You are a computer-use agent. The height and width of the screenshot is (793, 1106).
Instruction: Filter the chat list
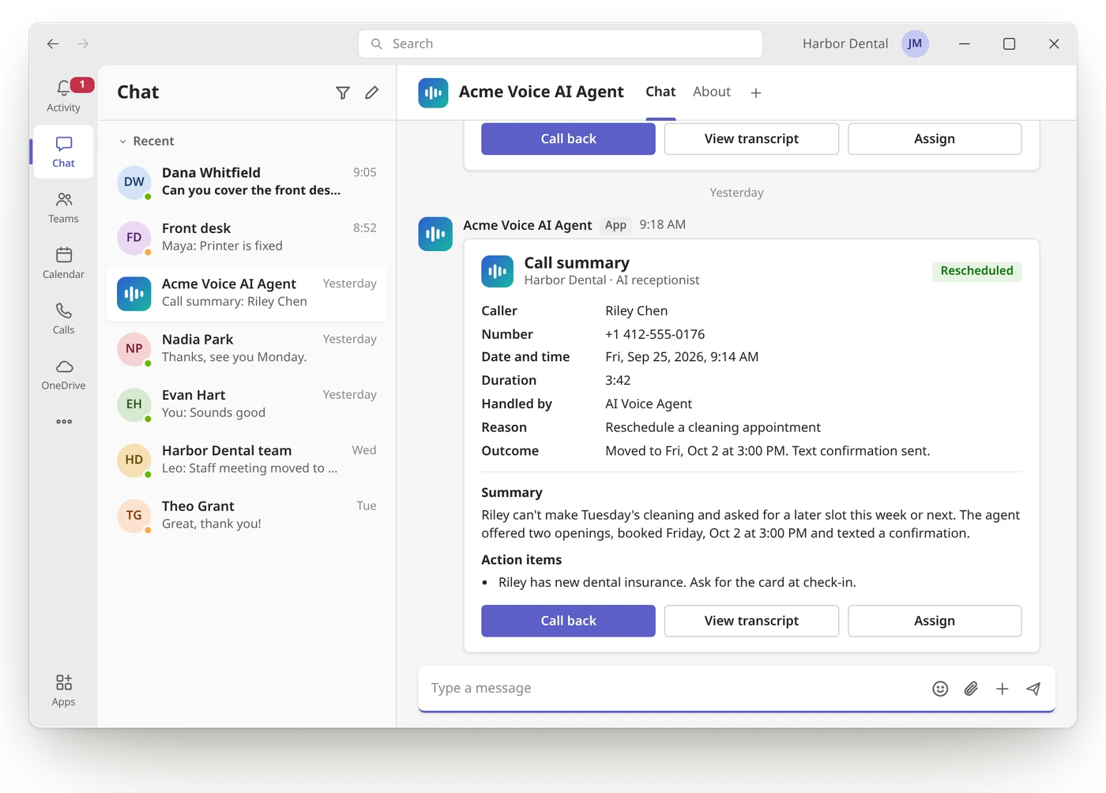(343, 93)
